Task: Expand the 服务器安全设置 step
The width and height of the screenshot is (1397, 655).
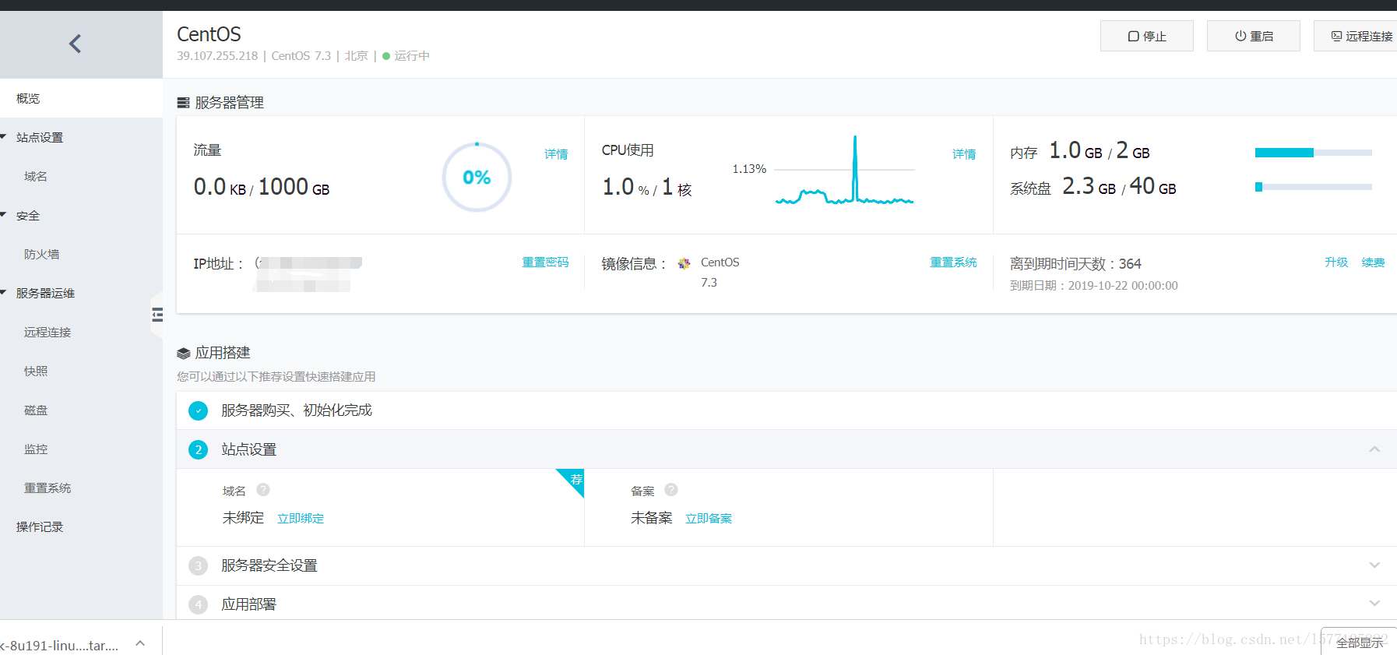Action: pos(1374,565)
